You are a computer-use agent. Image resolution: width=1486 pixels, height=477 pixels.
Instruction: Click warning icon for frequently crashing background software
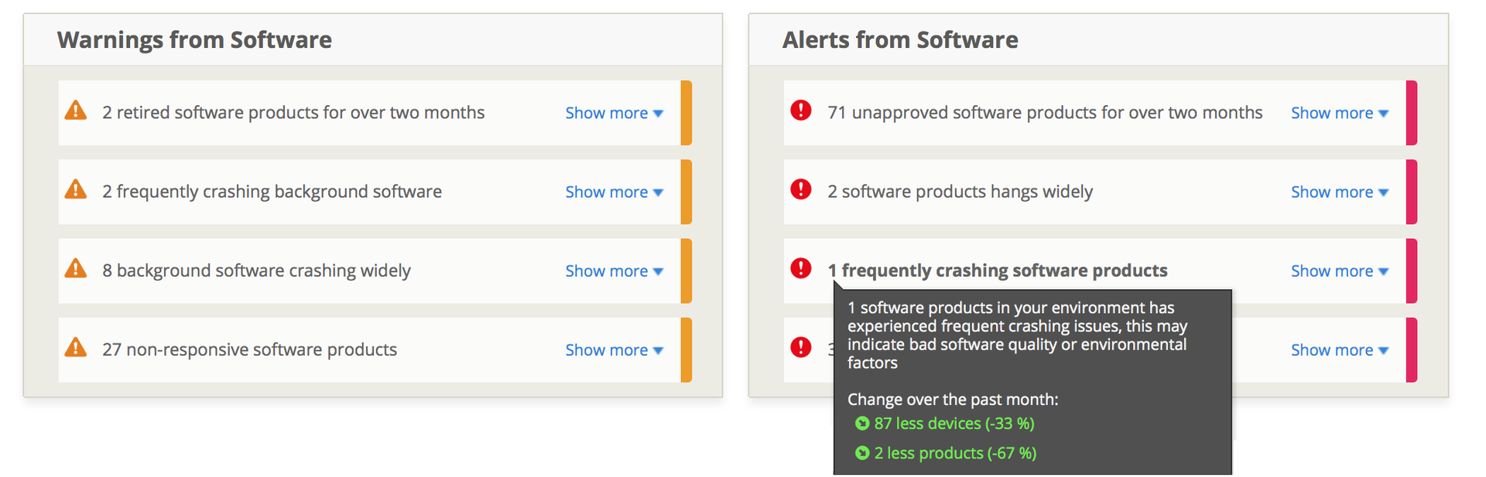tap(76, 189)
